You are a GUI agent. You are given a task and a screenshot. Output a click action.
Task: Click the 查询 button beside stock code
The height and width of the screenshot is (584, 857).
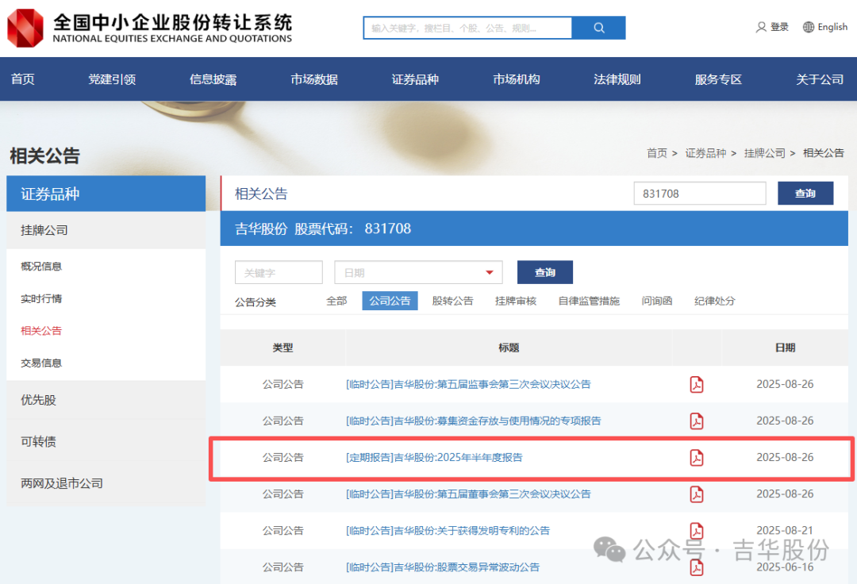coord(805,194)
